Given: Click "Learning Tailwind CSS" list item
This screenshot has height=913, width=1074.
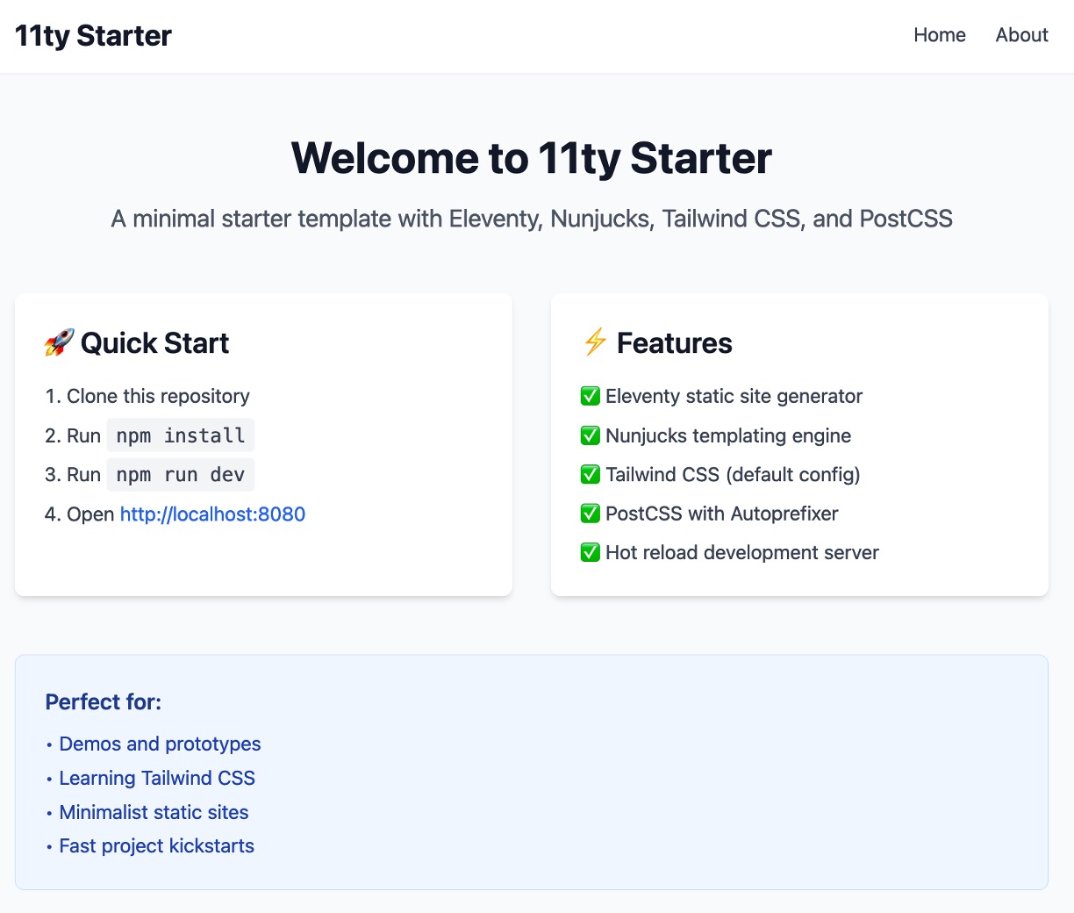Looking at the screenshot, I should point(157,779).
